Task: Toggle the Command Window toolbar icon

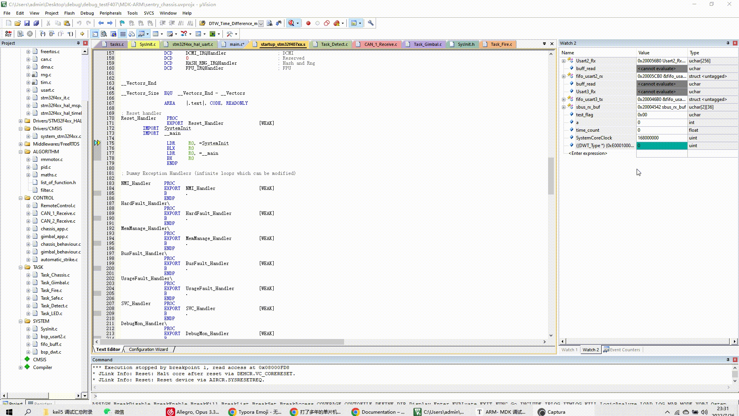Action: [x=95, y=34]
